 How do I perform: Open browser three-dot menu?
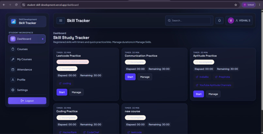coord(259,5)
